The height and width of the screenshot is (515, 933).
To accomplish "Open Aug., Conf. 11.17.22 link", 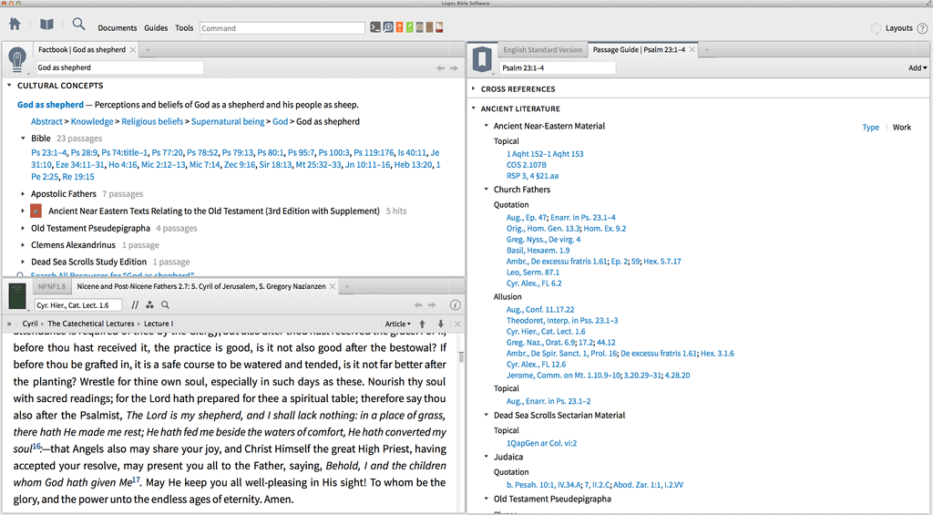I will click(540, 310).
